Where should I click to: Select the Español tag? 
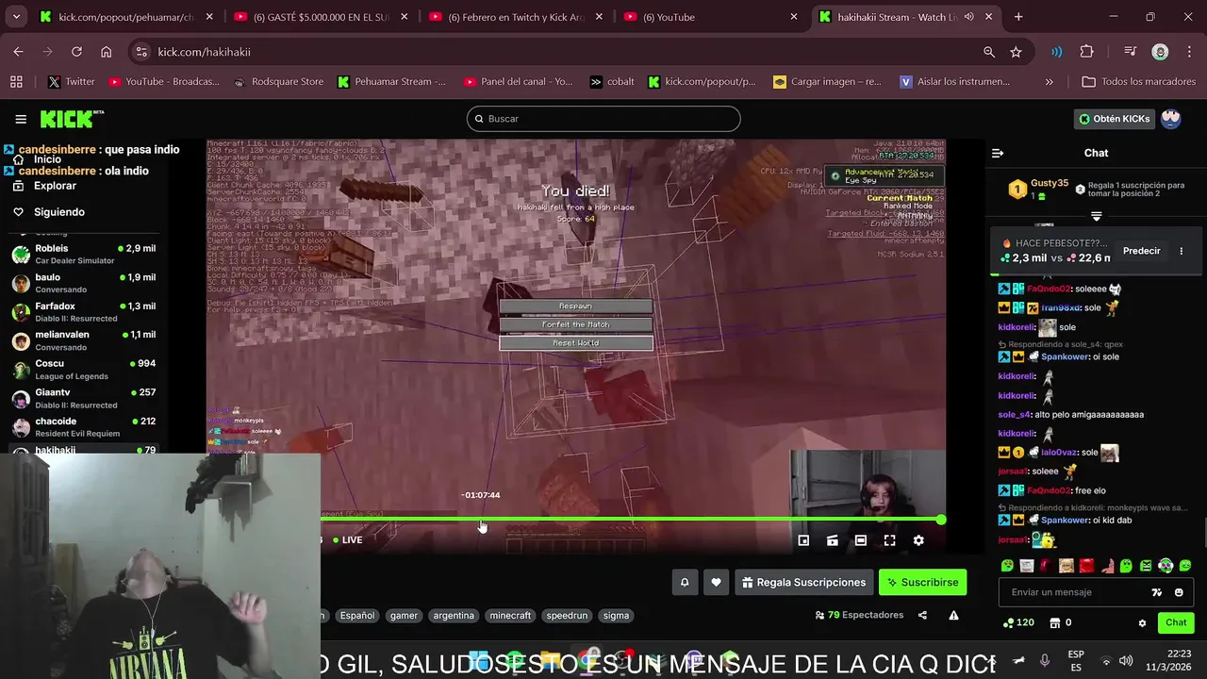pos(357,616)
